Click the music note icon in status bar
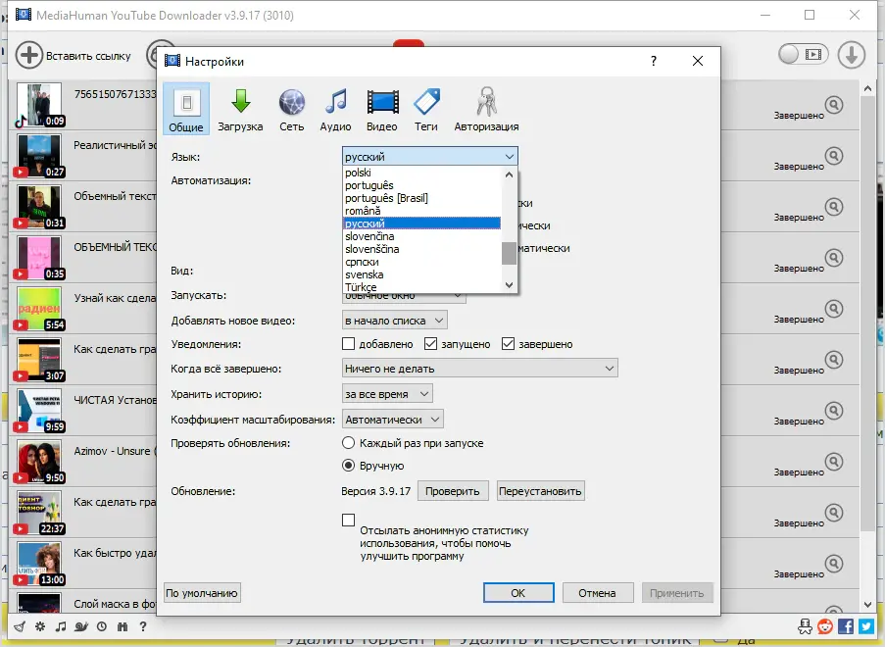This screenshot has height=647, width=885. [x=61, y=626]
